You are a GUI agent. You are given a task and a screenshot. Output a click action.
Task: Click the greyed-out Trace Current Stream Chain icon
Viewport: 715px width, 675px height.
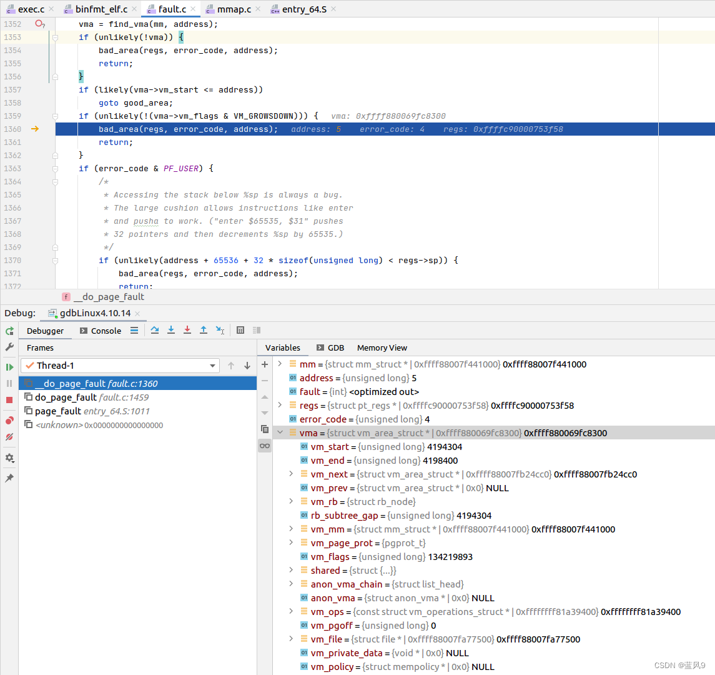[x=257, y=331]
